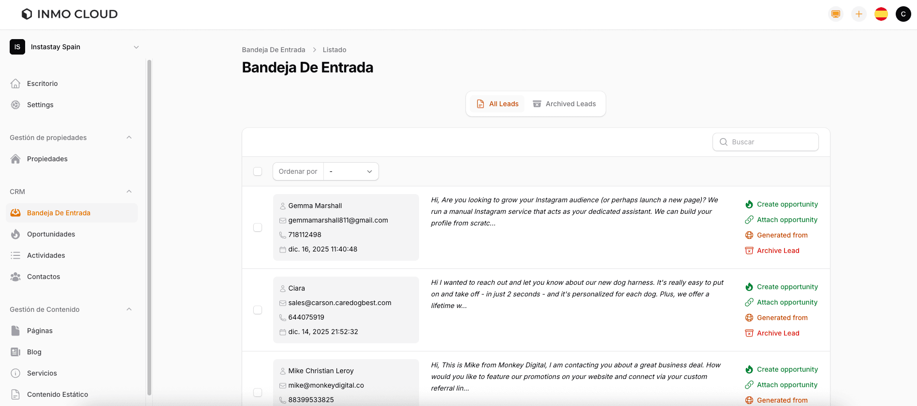Screen dimensions: 917x406
Task: Click the plus icon in top bar
Action: [x=859, y=14]
